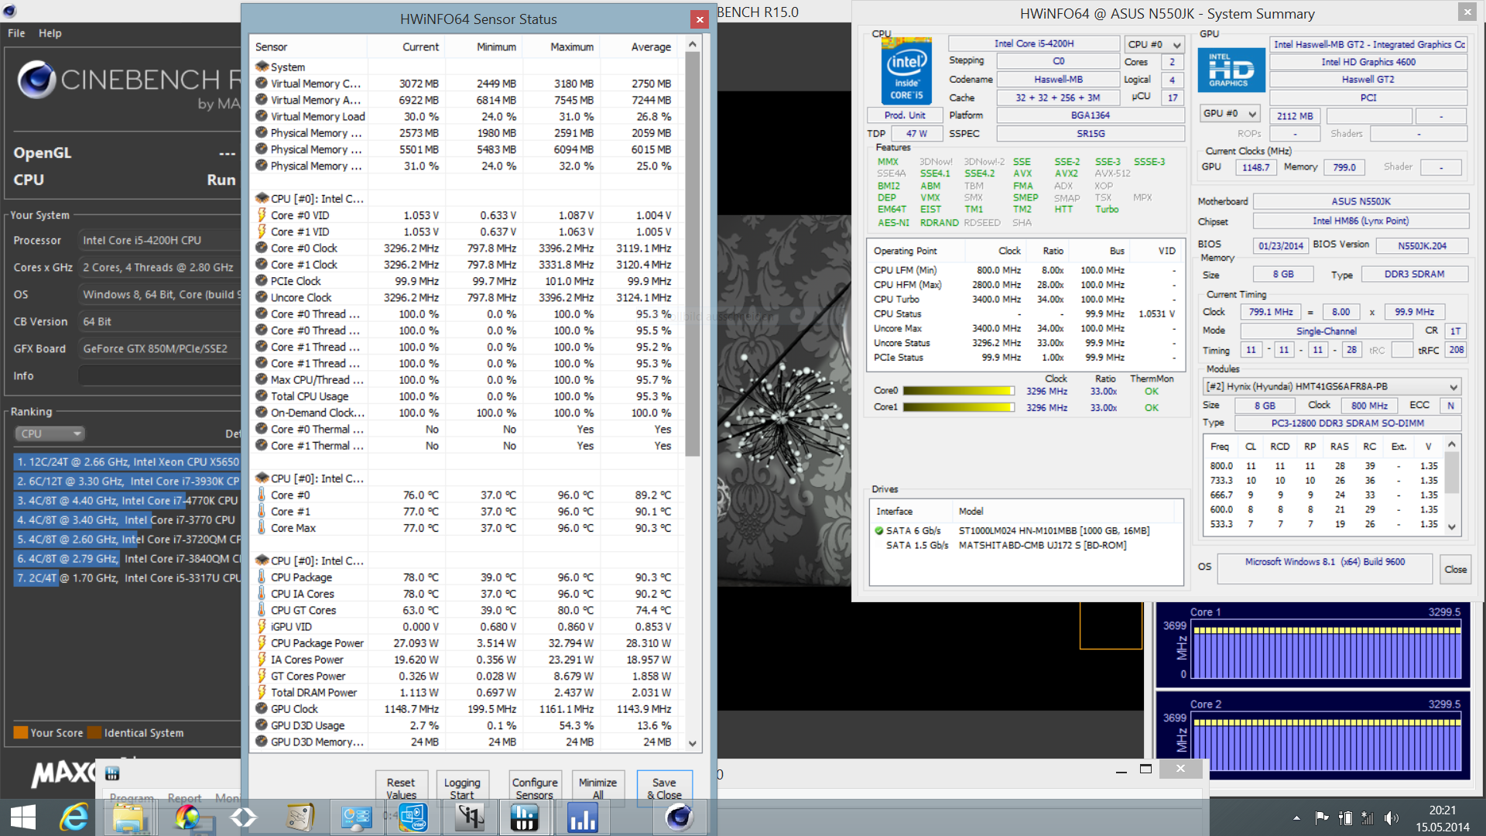This screenshot has height=836, width=1486.
Task: Open Internet Explorer from taskbar
Action: click(x=74, y=817)
